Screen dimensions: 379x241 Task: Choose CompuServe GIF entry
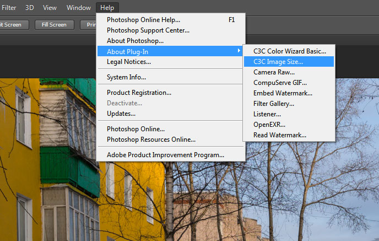click(289, 83)
